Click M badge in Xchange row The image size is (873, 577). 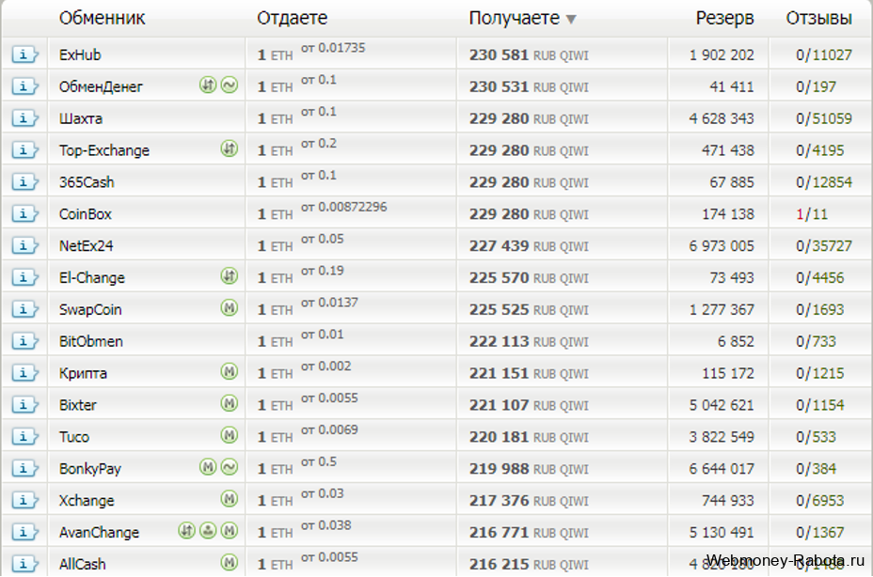(230, 499)
